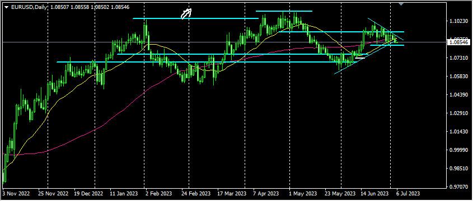The width and height of the screenshot is (473, 201).
Task: Select the short cyan line below current price
Action: pos(387,45)
